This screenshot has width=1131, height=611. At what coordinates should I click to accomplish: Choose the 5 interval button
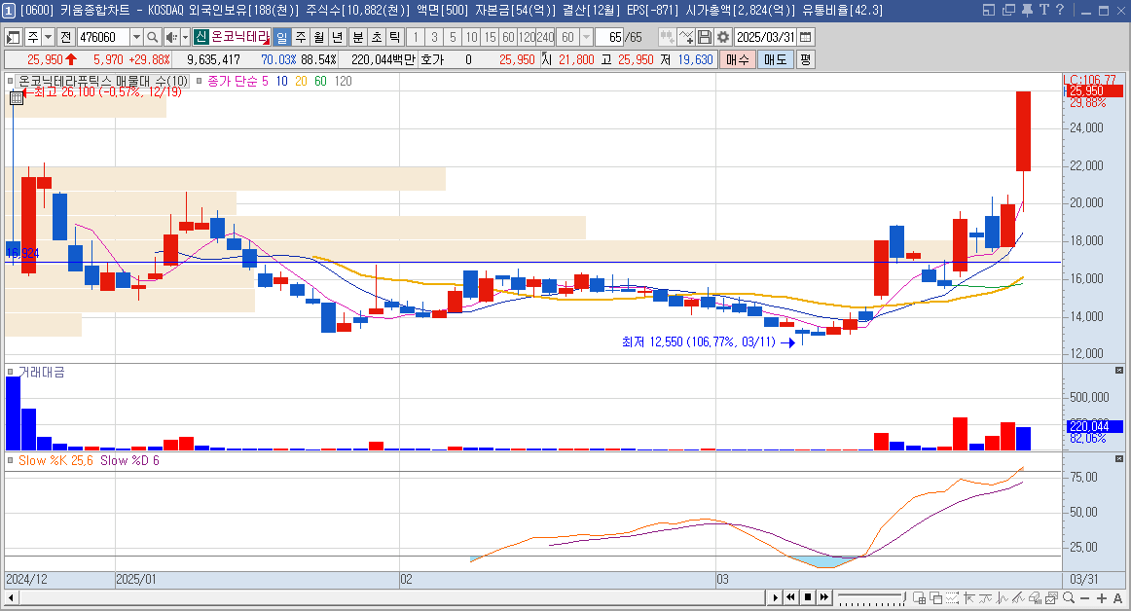pos(453,37)
